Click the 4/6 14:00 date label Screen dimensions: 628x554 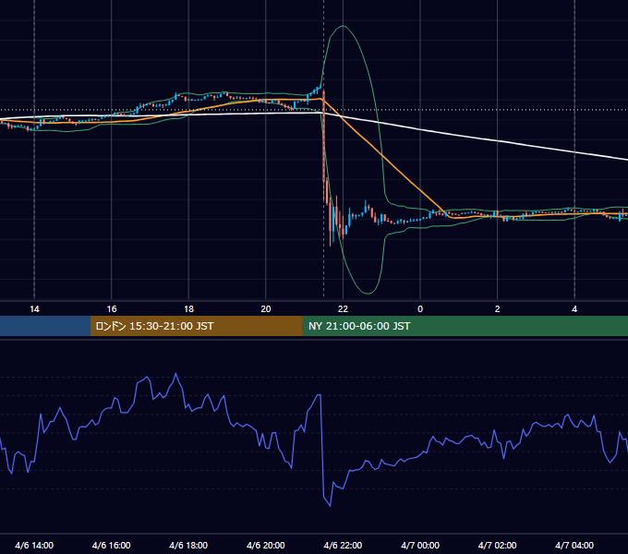tap(34, 545)
